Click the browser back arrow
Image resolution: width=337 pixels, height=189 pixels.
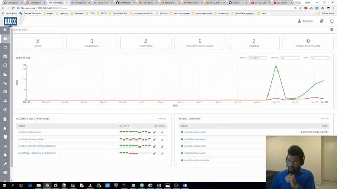coord(3,8)
